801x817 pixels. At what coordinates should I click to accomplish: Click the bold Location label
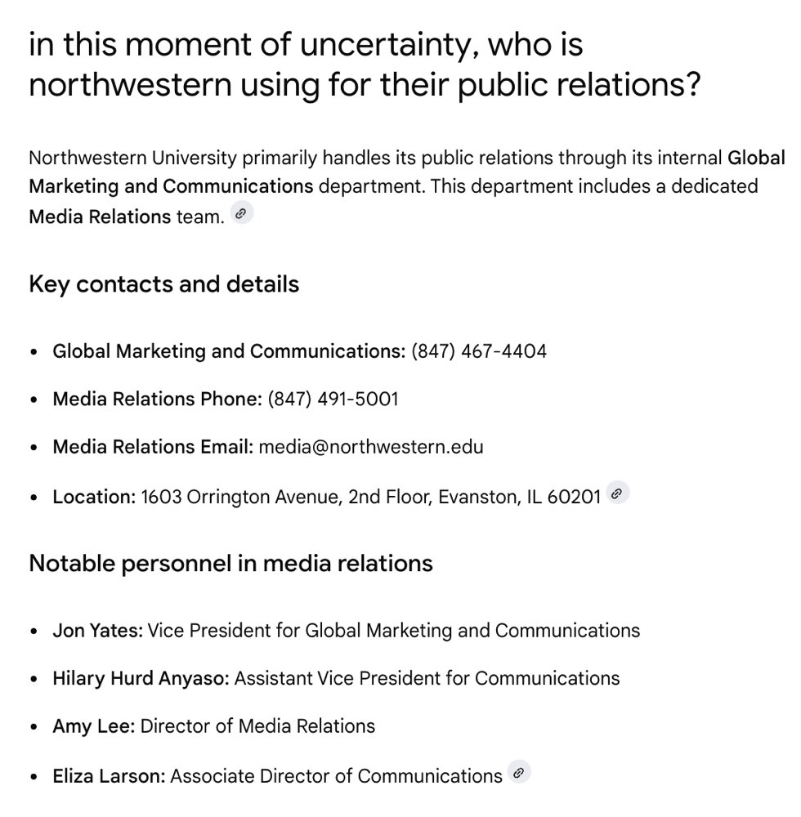point(94,496)
